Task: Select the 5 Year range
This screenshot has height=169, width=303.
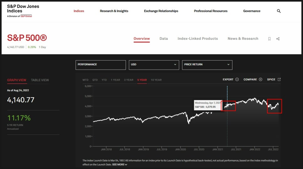Action: pos(142,80)
